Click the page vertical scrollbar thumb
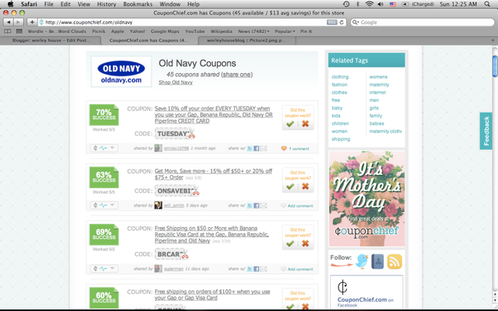The height and width of the screenshot is (311, 498). [x=495, y=66]
